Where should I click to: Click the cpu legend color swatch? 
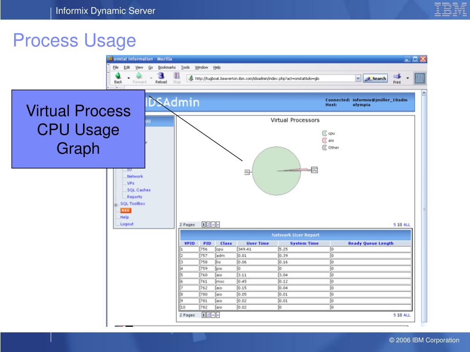[x=325, y=133]
